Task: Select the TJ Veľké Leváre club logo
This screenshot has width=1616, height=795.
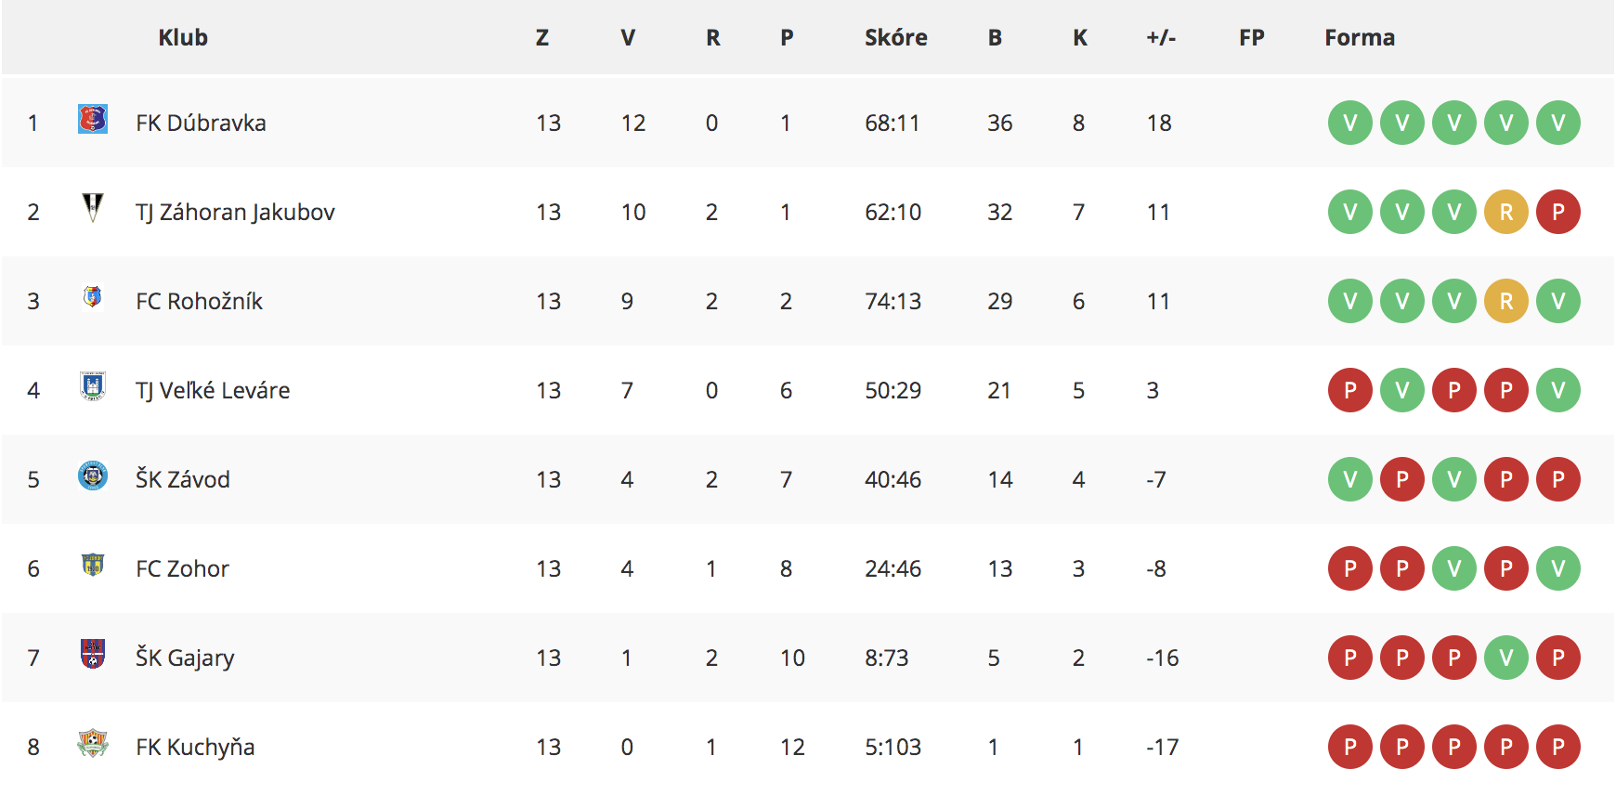Action: pos(93,386)
